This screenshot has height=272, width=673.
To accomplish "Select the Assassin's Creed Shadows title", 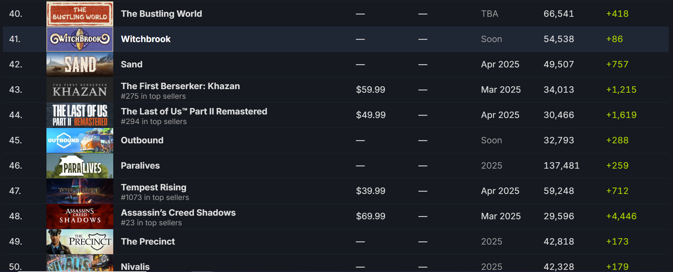I will (x=178, y=212).
